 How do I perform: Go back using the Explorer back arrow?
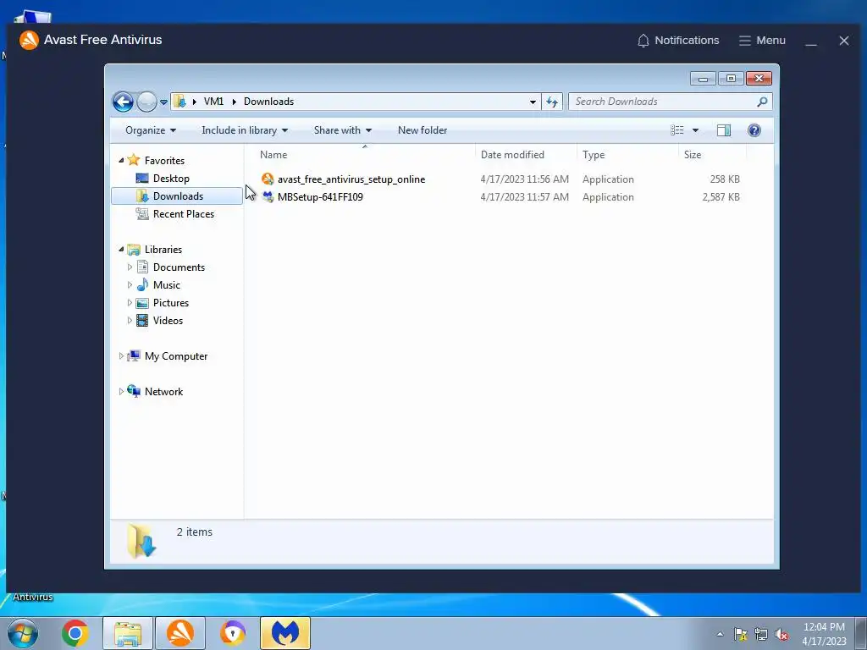(123, 102)
